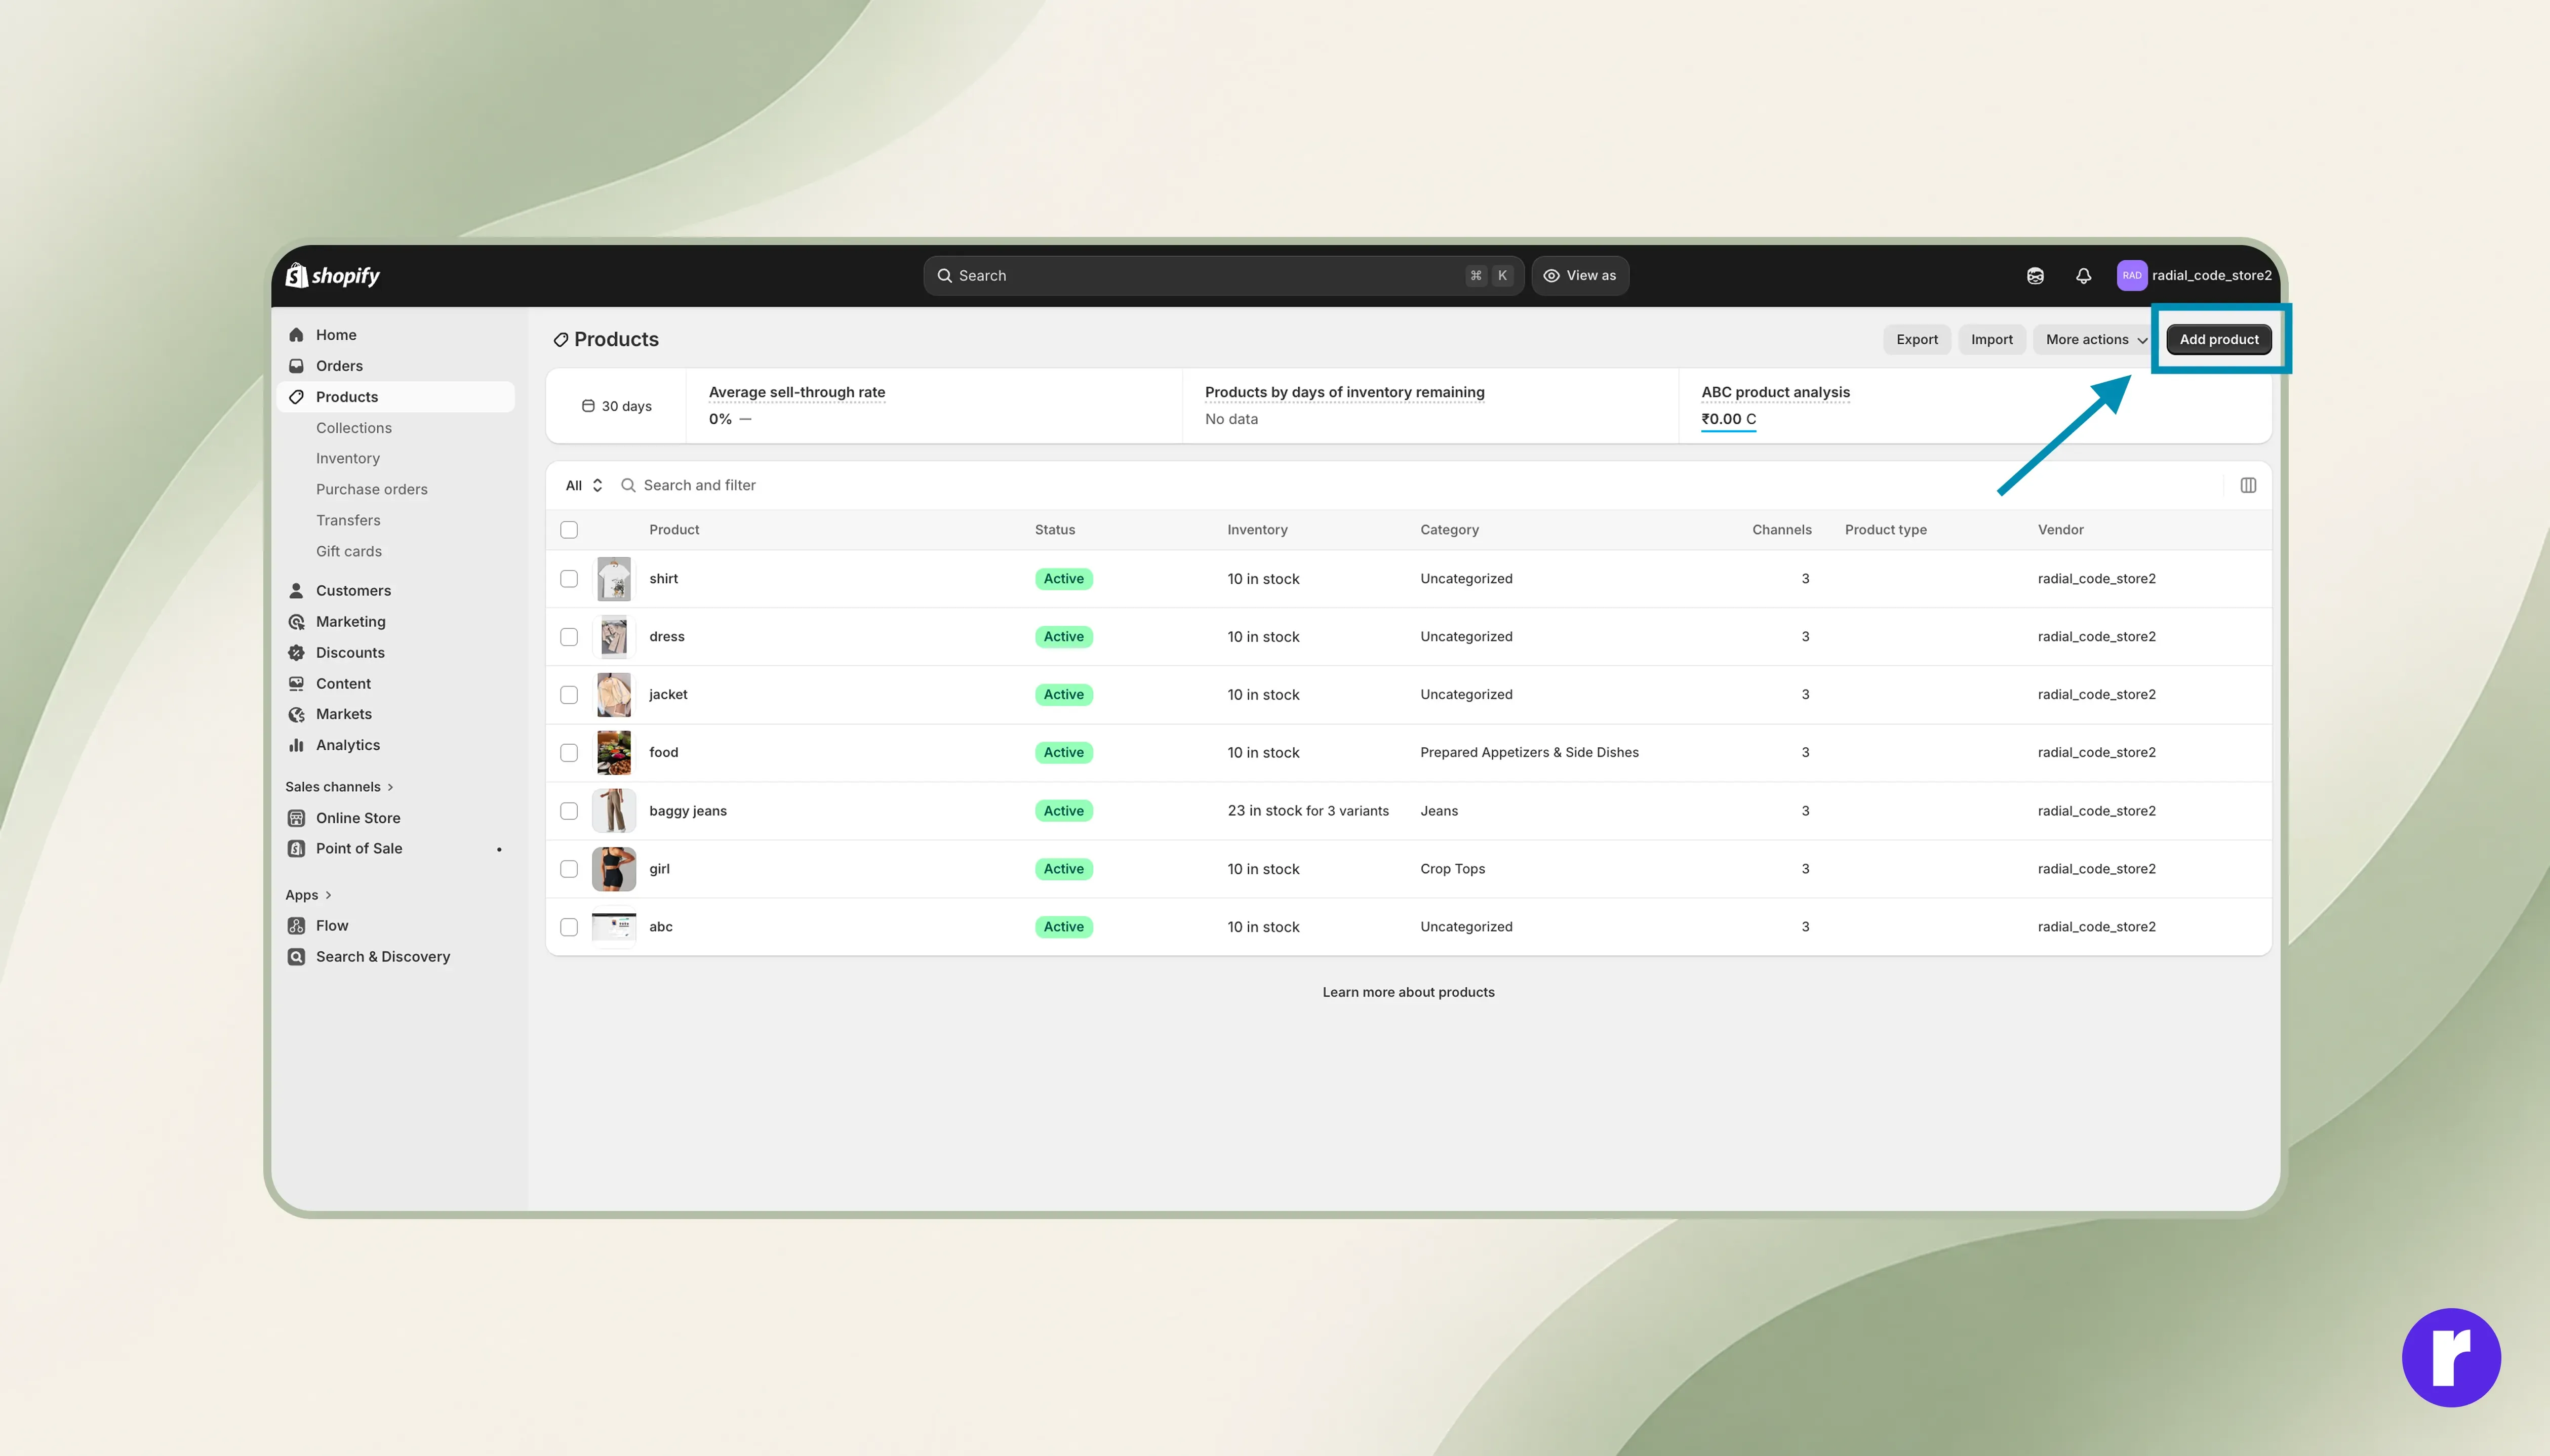Tick the checkbox for the shirt product
The width and height of the screenshot is (2550, 1456).
(x=569, y=579)
